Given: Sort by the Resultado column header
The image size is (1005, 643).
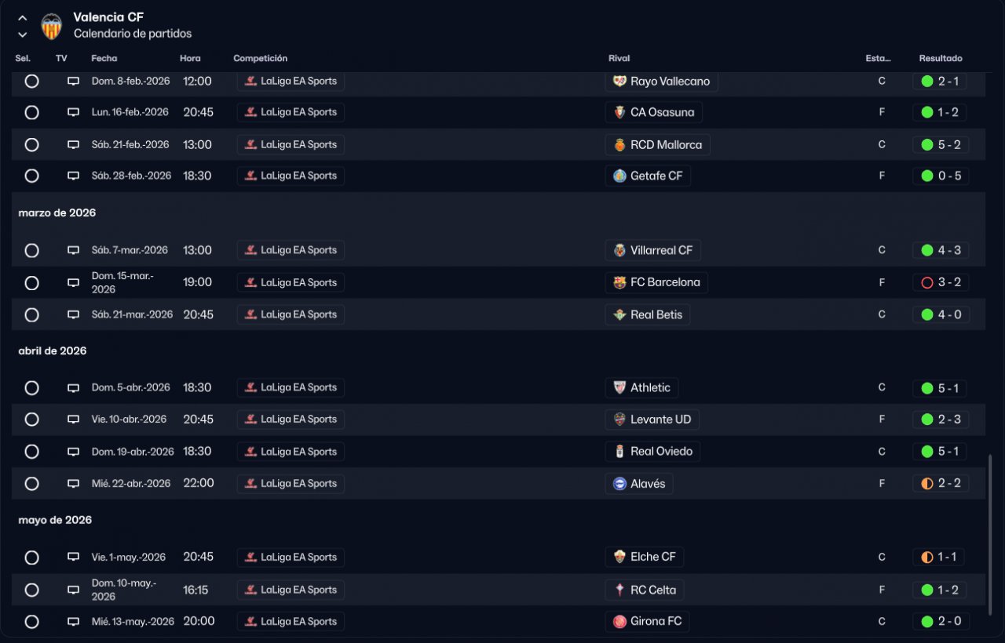Looking at the screenshot, I should click(940, 58).
